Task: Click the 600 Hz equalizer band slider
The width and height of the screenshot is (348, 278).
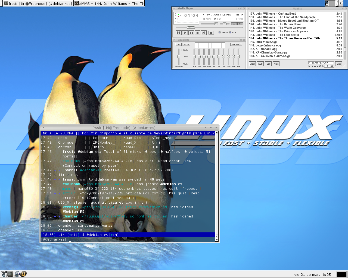Action: 209,56
